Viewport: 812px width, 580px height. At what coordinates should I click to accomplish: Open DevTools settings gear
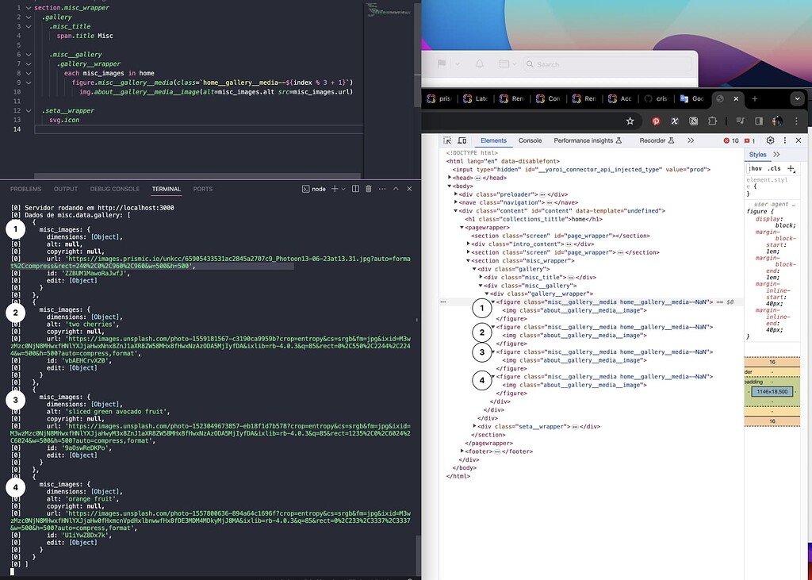pos(769,140)
